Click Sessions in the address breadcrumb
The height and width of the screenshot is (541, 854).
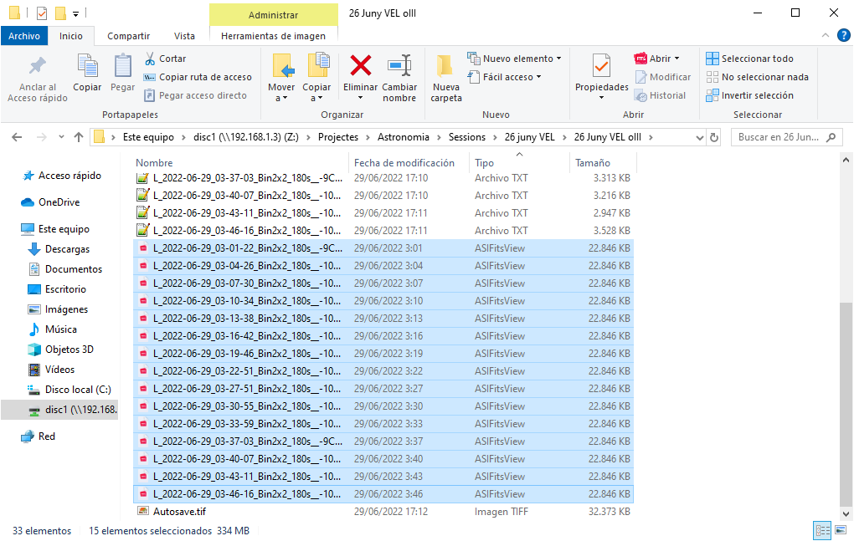[x=466, y=137]
